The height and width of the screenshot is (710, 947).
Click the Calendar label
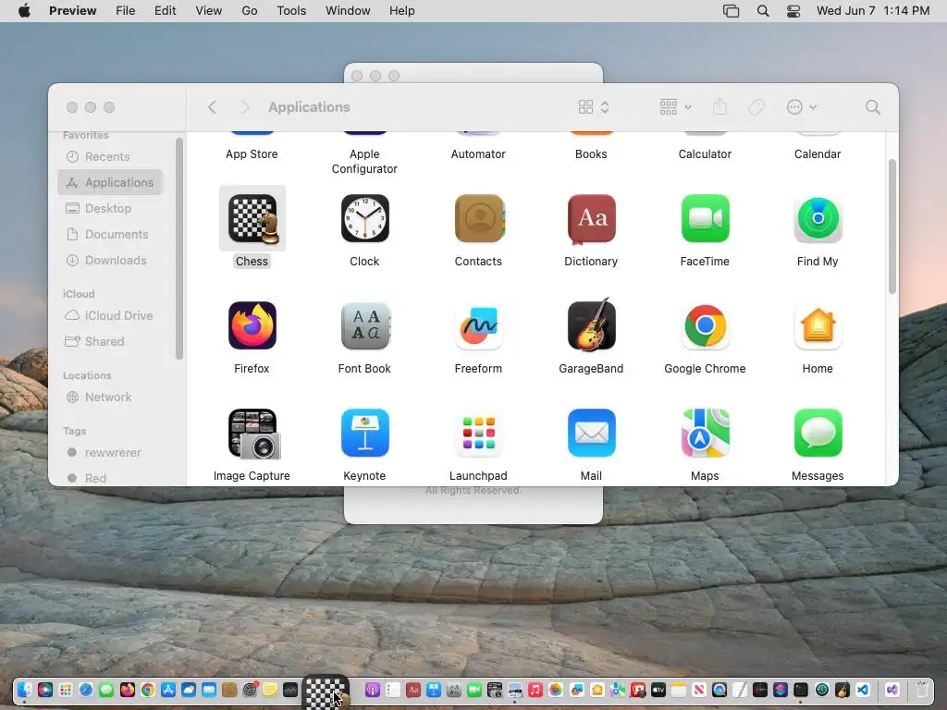point(818,154)
